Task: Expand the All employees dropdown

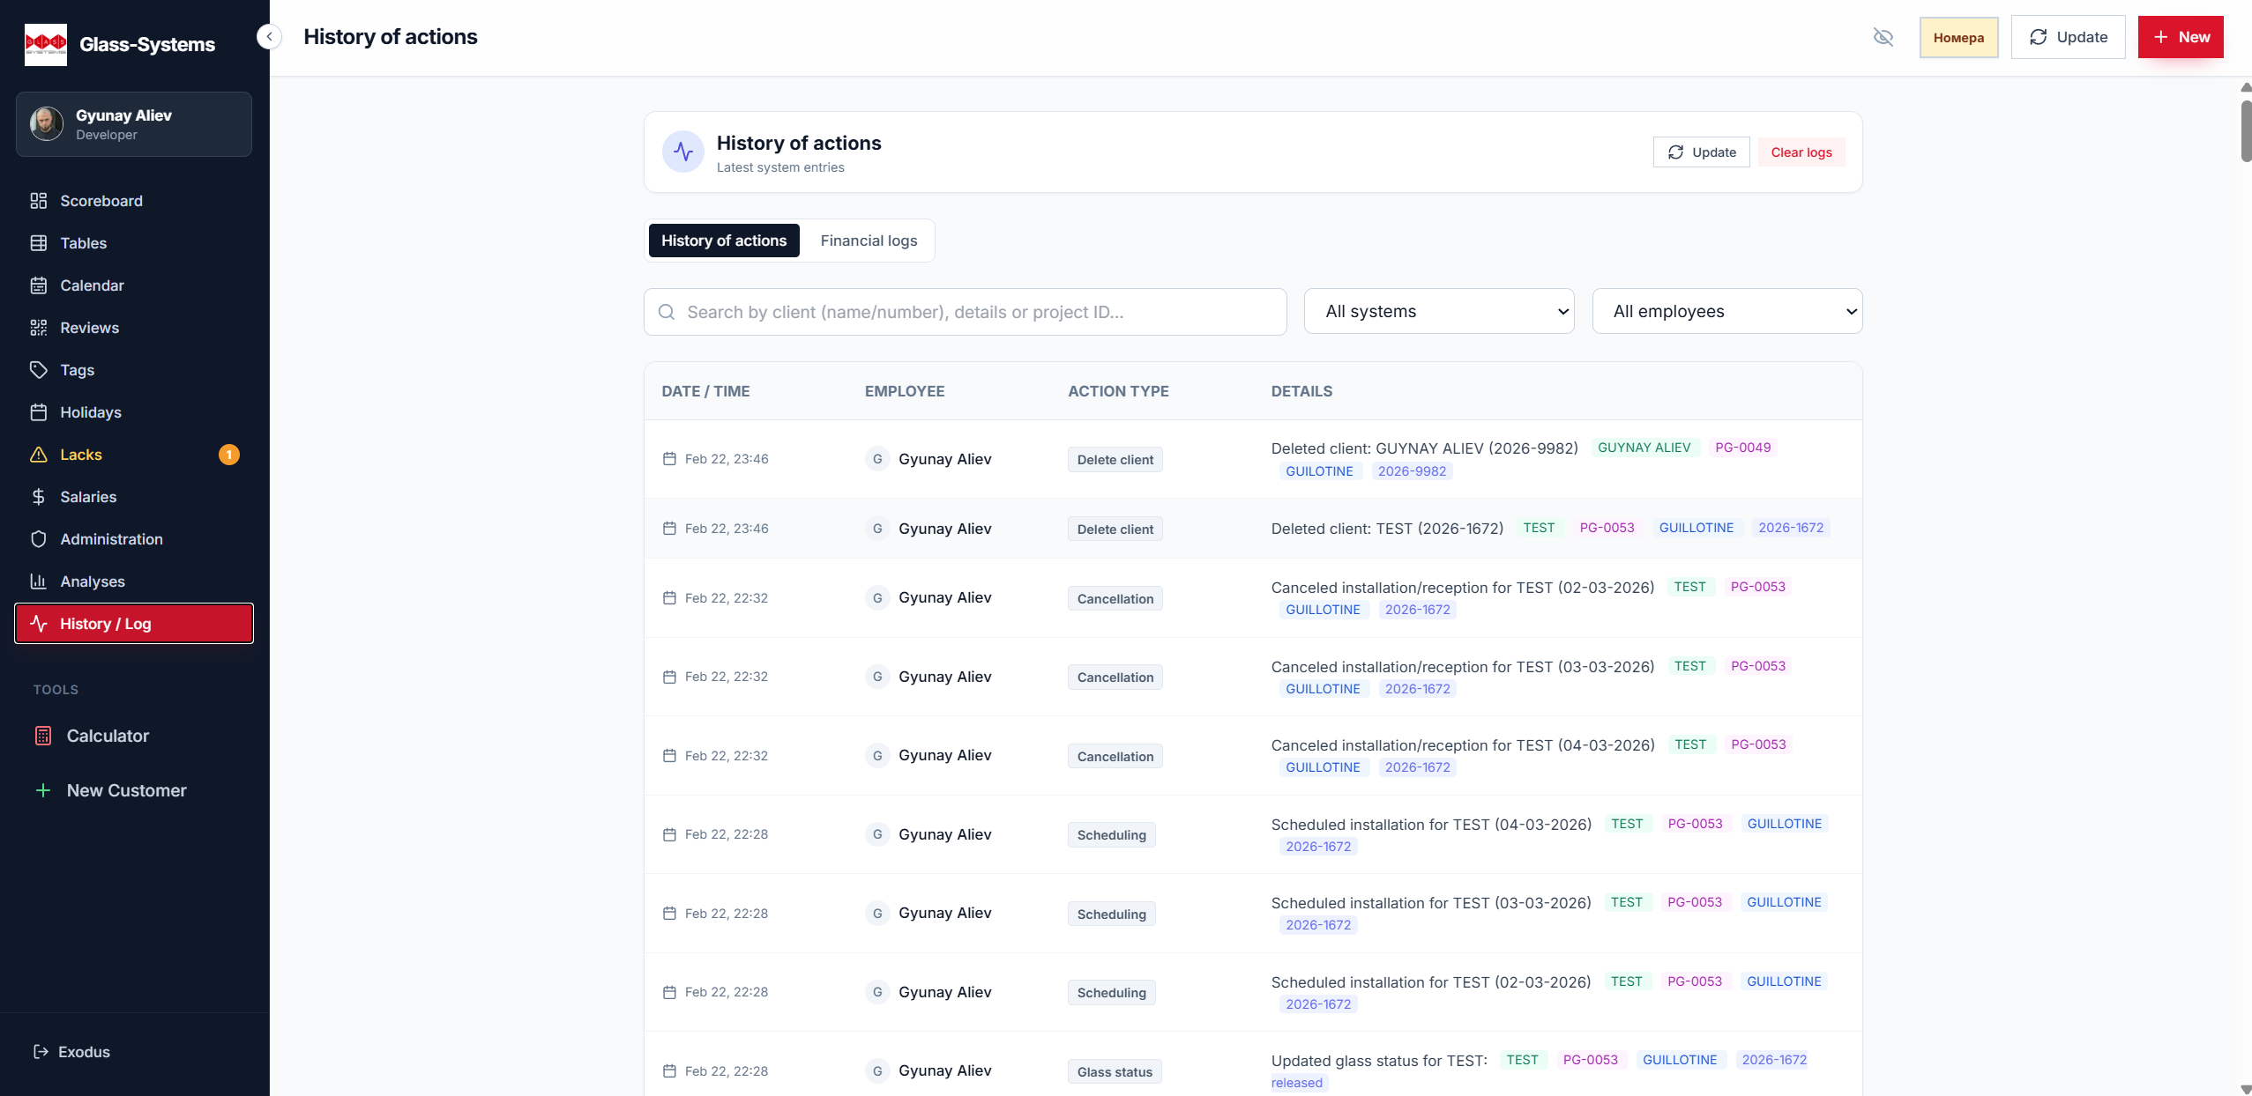Action: click(x=1726, y=311)
